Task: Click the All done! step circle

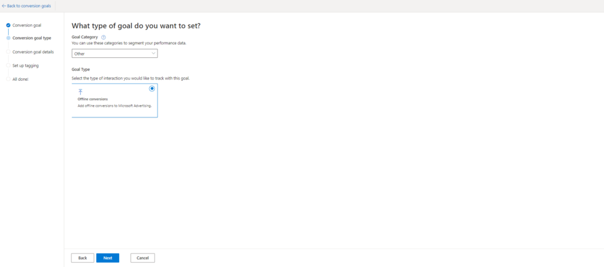Action: point(8,79)
